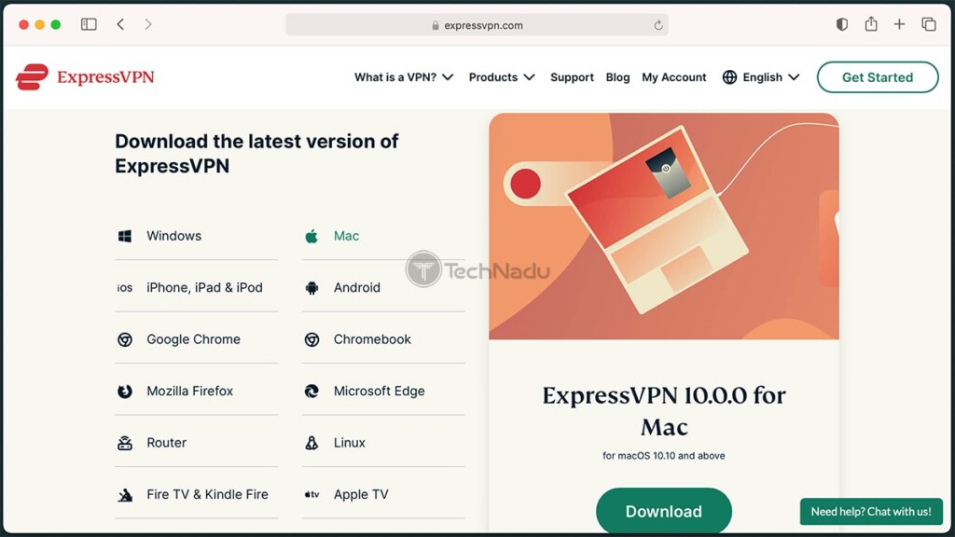The image size is (955, 537).
Task: Click the Chrome icon beside Chromebook
Action: (311, 339)
